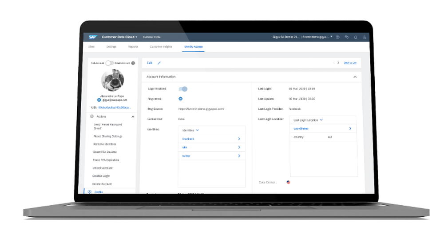Click the SAP logo in the header
Image resolution: width=444 pixels, height=230 pixels.
[92, 37]
